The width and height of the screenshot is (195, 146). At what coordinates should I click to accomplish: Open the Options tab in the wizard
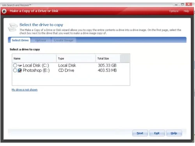click(x=41, y=40)
